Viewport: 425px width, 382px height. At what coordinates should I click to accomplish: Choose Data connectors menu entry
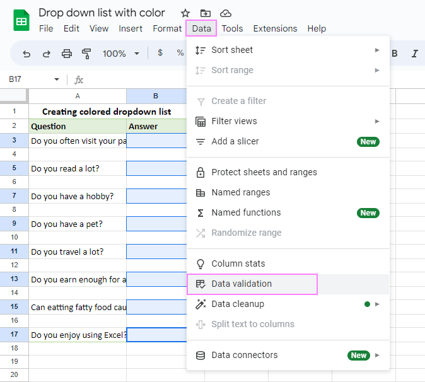coord(288,355)
